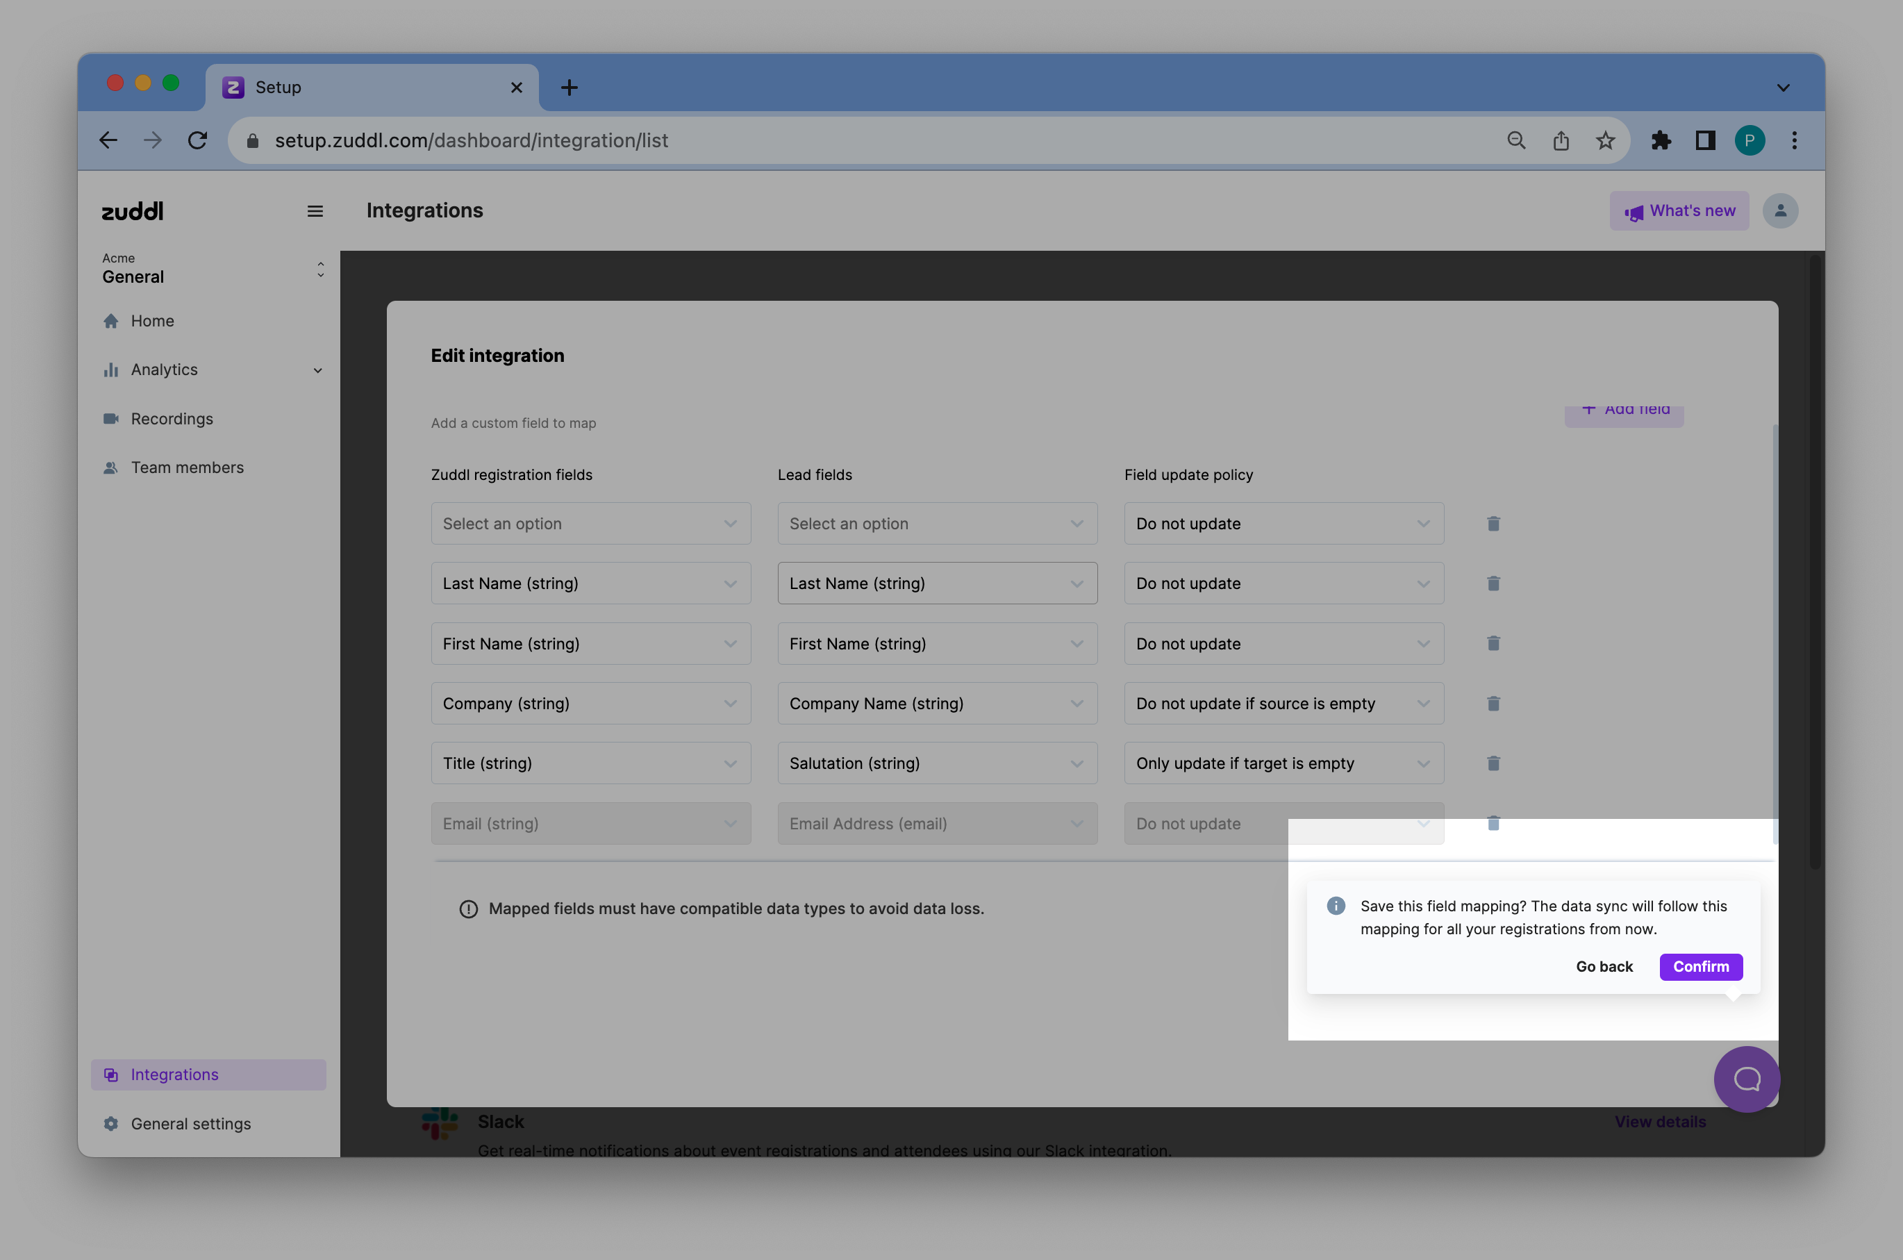Expand 'Only update if target is empty' policy

(1283, 763)
